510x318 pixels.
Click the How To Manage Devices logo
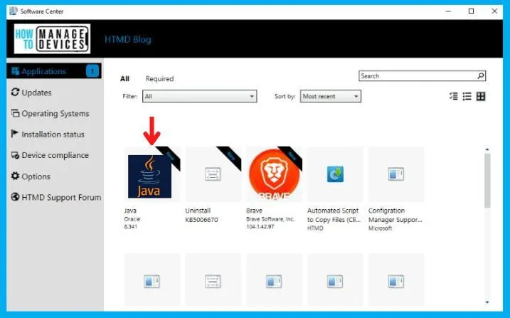pyautogui.click(x=52, y=38)
